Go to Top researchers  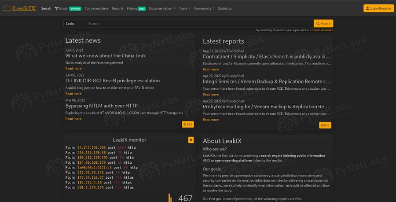point(96,8)
